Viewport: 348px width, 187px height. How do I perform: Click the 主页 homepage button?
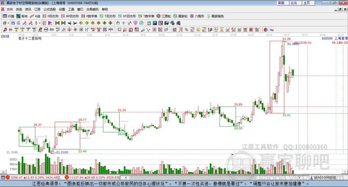309,3
